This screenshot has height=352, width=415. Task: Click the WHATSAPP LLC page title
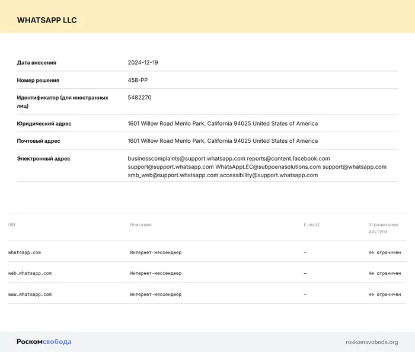[x=47, y=20]
